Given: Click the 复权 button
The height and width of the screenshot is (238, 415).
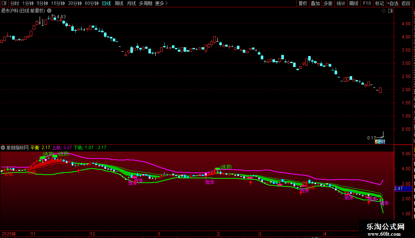Looking at the screenshot, I should [303, 3].
